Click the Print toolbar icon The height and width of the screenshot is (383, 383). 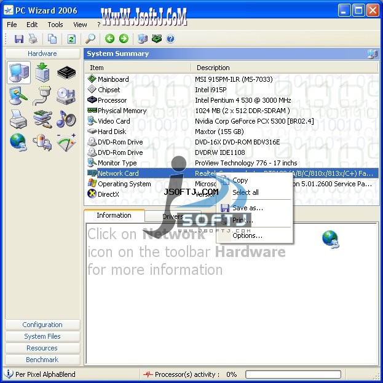(33, 39)
